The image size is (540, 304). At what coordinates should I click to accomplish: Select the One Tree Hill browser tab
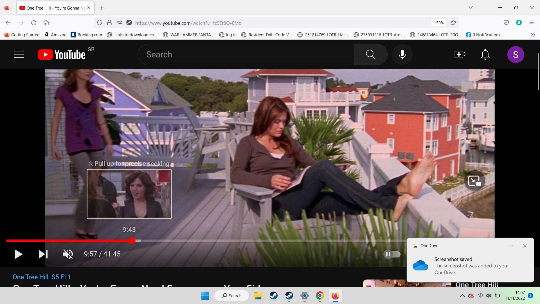coord(53,8)
